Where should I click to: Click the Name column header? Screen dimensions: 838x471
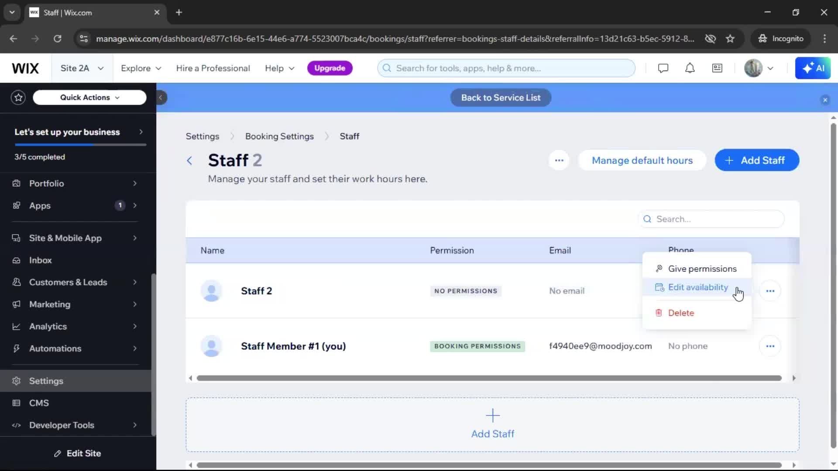213,251
